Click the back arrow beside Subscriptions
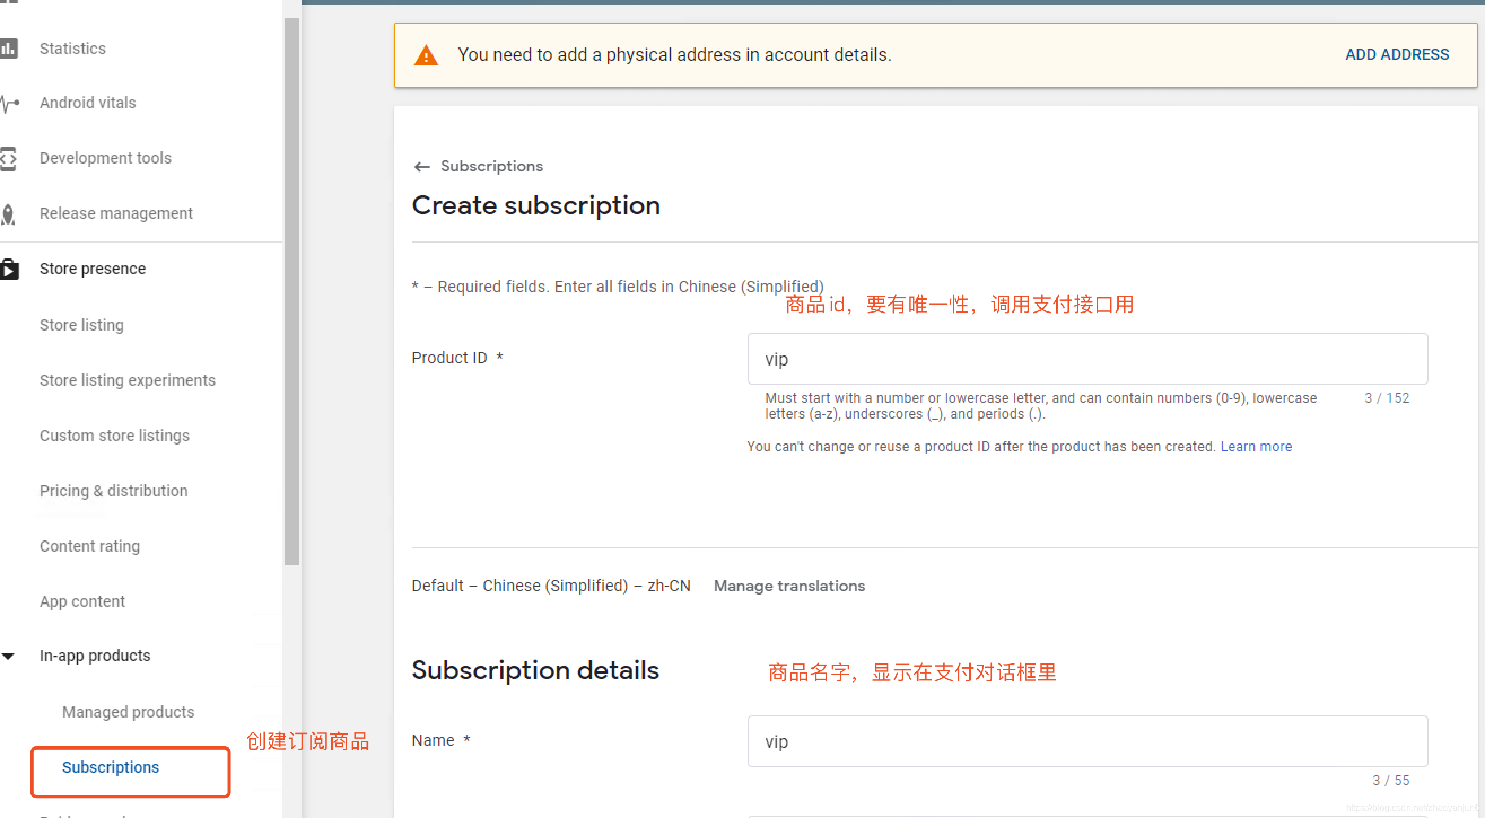Viewport: 1485px width, 818px height. point(422,167)
